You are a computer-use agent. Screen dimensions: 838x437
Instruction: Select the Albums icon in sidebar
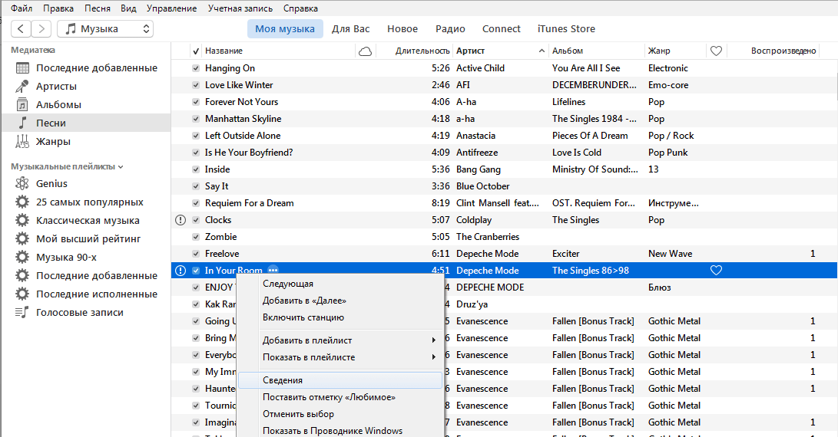(22, 104)
